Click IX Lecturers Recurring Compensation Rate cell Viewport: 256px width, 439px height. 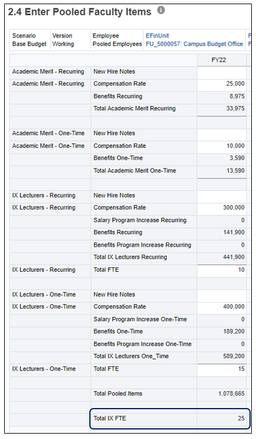click(222, 208)
